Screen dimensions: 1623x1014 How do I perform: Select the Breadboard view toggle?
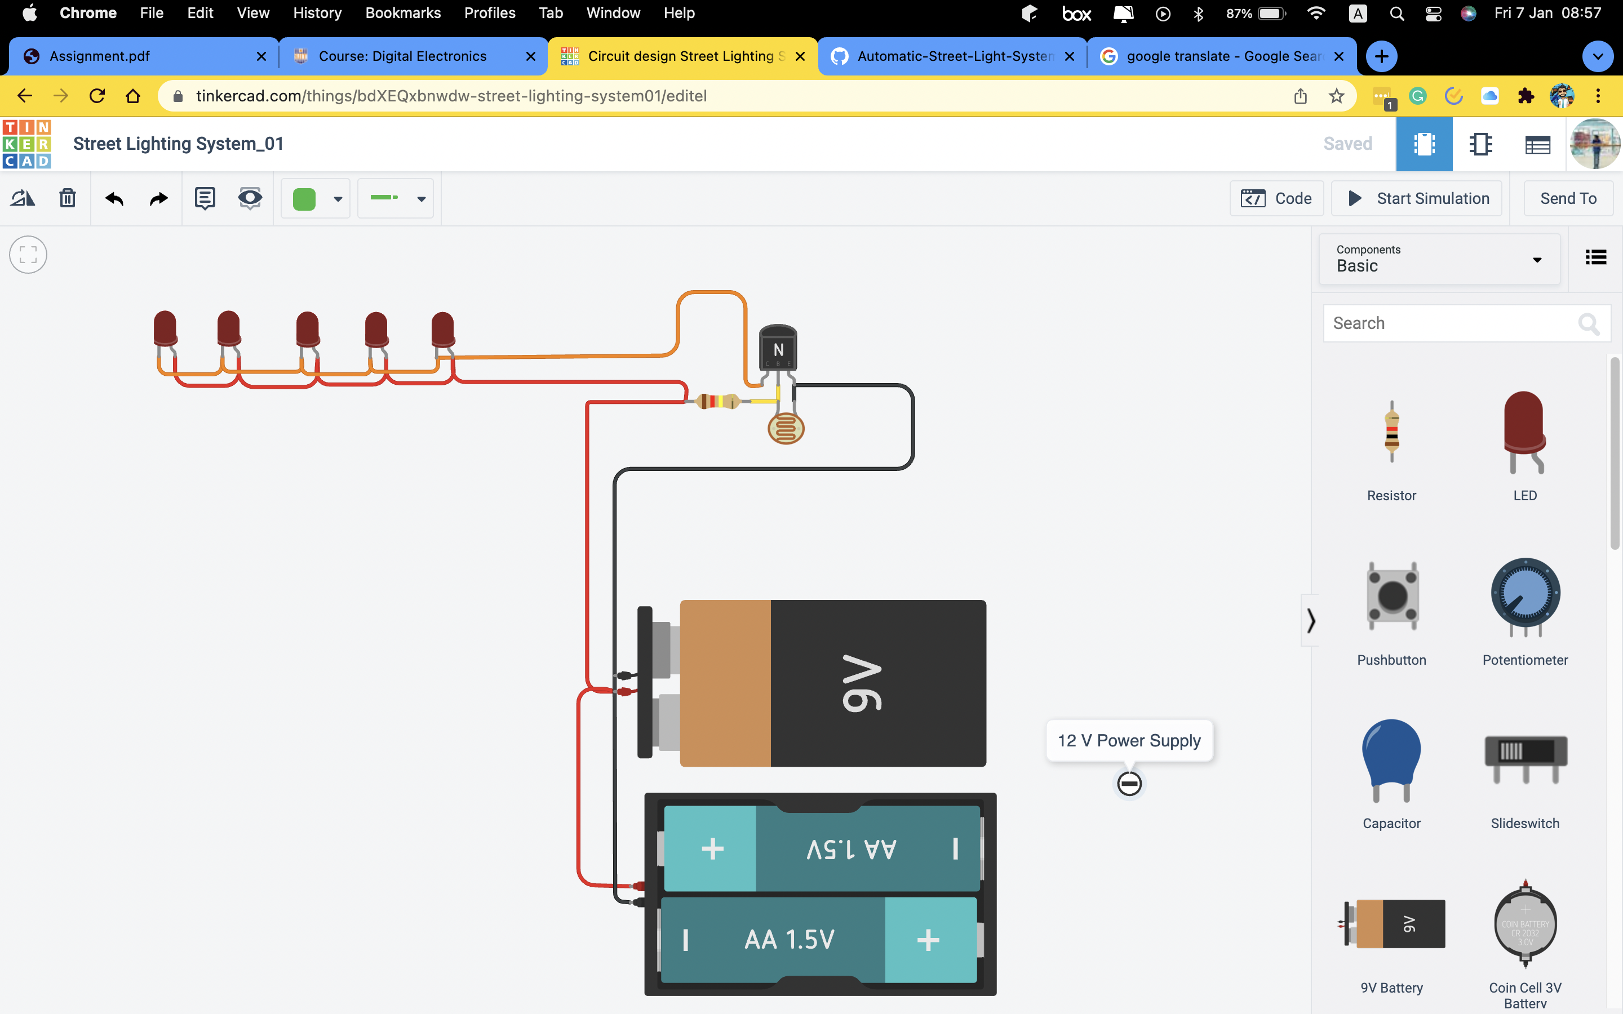coord(1425,144)
